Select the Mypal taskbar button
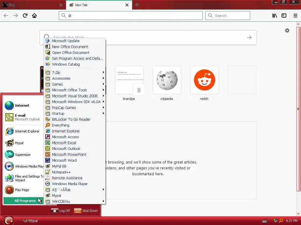This screenshot has width=301, height=225. [30, 221]
